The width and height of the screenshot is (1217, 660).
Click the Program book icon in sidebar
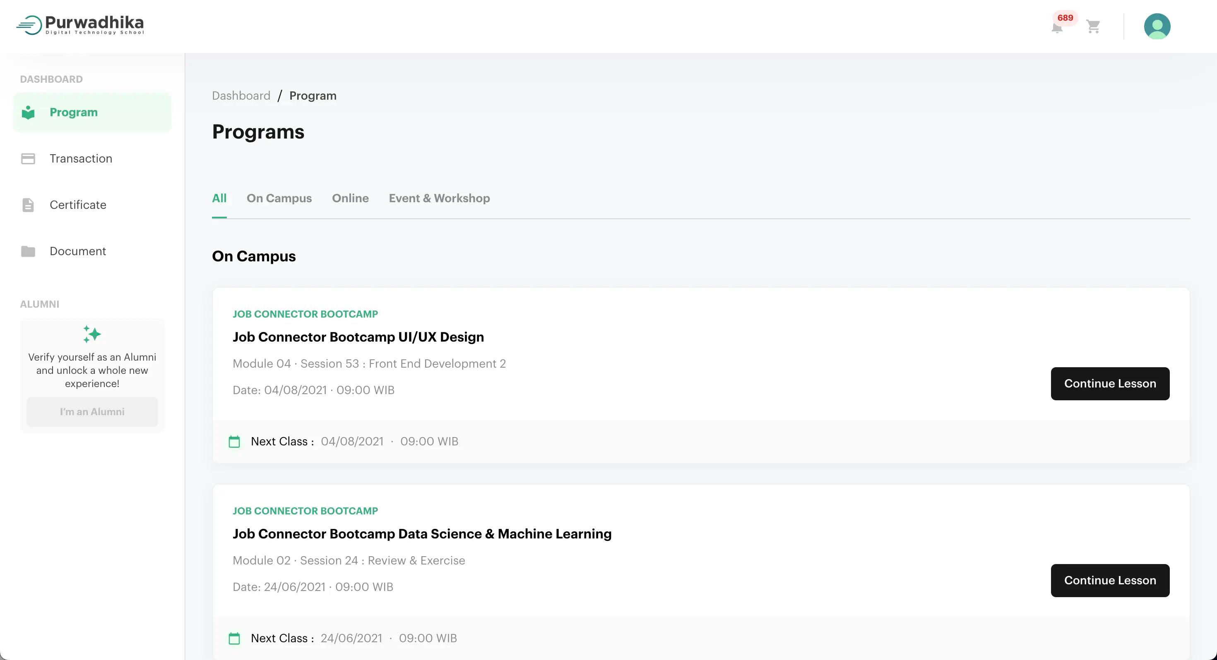click(28, 112)
